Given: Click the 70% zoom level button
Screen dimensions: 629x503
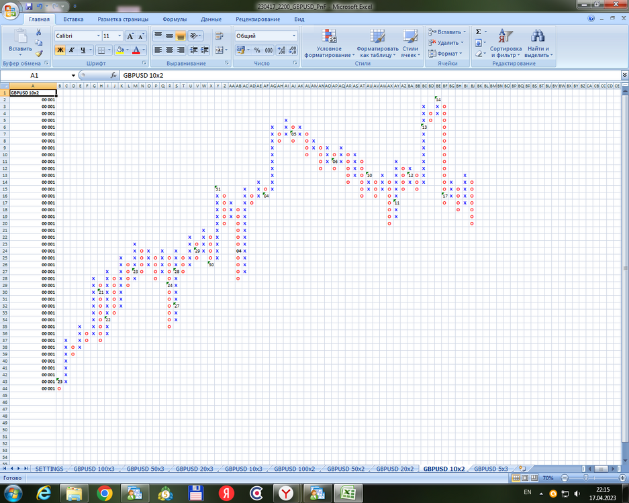Looking at the screenshot, I should tap(548, 478).
